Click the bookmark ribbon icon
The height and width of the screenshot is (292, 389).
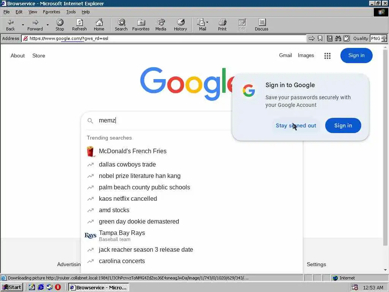pyautogui.click(x=320, y=38)
